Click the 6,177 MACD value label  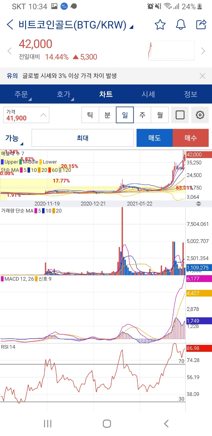[x=199, y=279]
